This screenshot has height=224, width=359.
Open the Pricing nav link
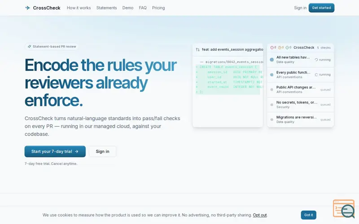(158, 8)
